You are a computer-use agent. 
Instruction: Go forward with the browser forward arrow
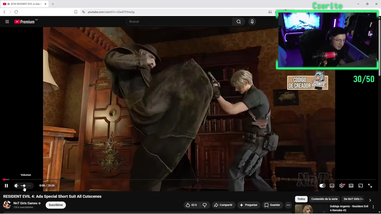tap(10, 12)
